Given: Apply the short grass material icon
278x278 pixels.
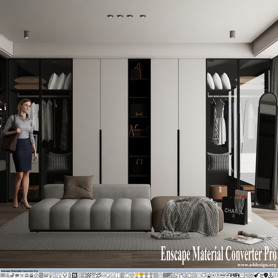Looking at the screenshot, I should point(17,275).
